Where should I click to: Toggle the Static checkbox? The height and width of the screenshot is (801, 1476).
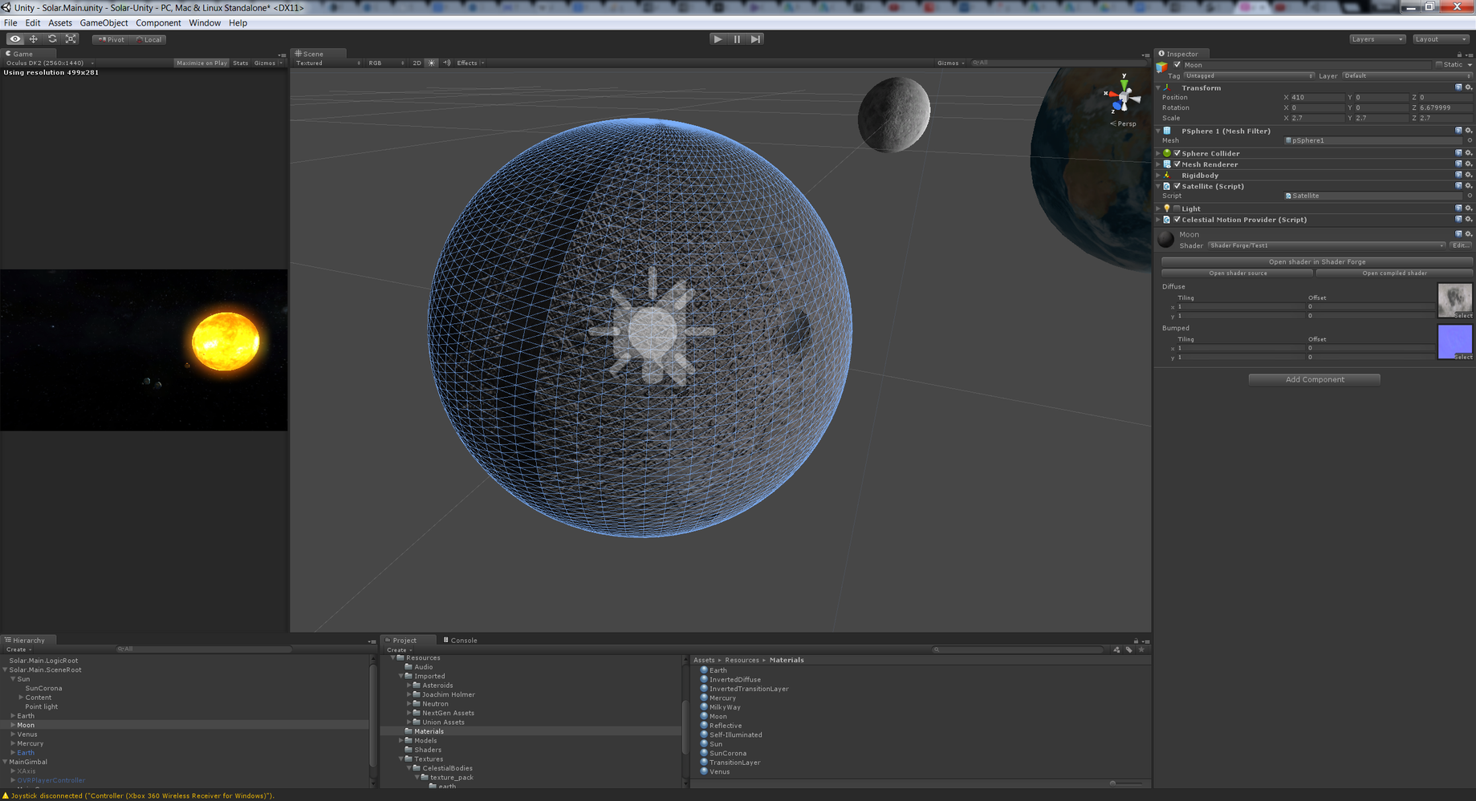point(1439,65)
